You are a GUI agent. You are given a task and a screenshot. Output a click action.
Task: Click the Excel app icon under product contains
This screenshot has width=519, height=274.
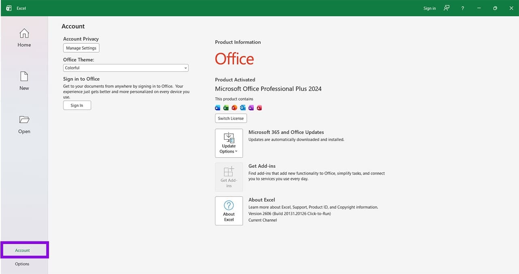tap(226, 108)
